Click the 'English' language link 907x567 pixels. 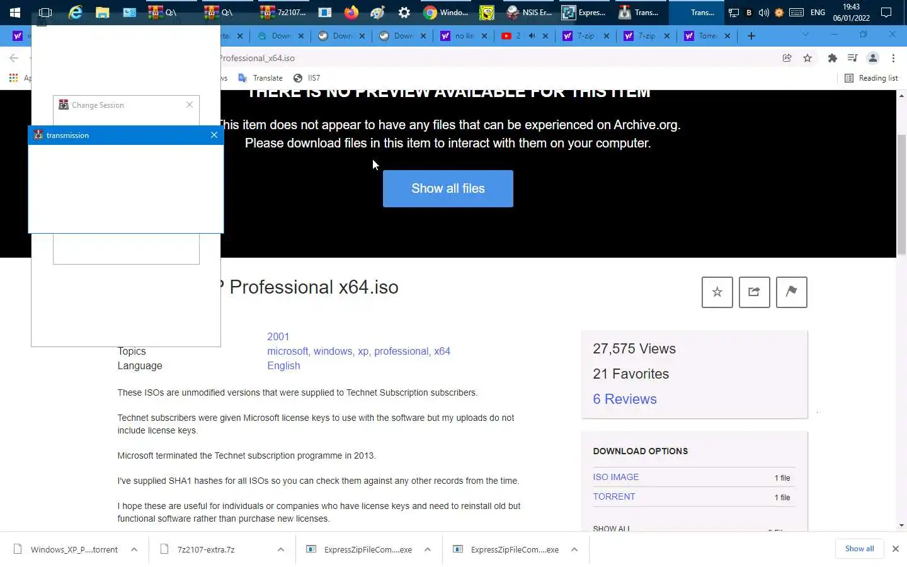(283, 366)
